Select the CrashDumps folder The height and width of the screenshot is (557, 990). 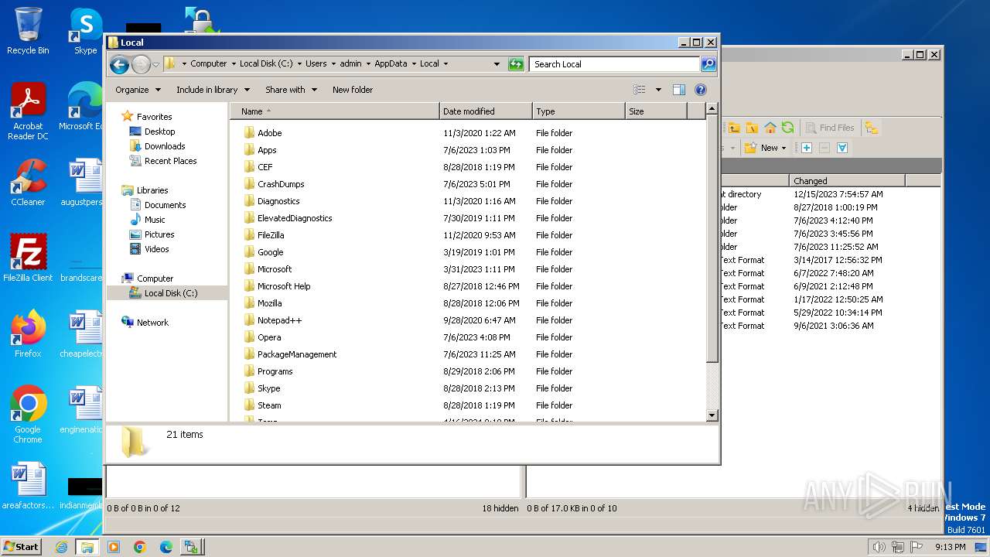(x=281, y=184)
